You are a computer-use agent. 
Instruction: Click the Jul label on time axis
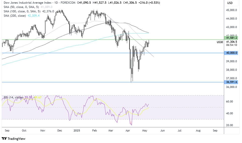point(179,130)
